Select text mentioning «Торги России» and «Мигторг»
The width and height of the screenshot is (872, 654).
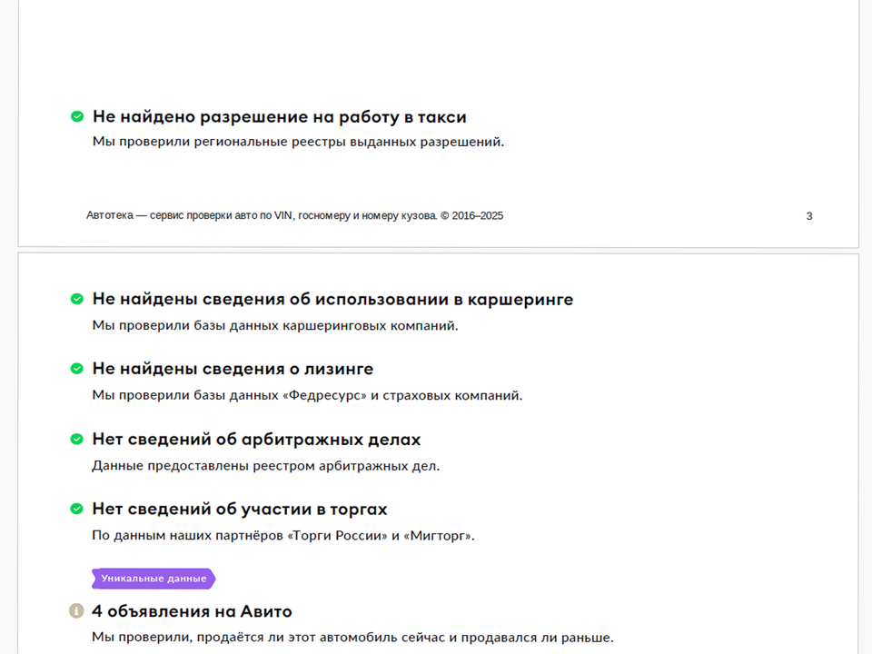[283, 536]
